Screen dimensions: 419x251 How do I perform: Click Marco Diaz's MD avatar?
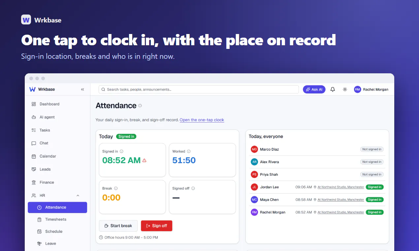click(x=254, y=149)
